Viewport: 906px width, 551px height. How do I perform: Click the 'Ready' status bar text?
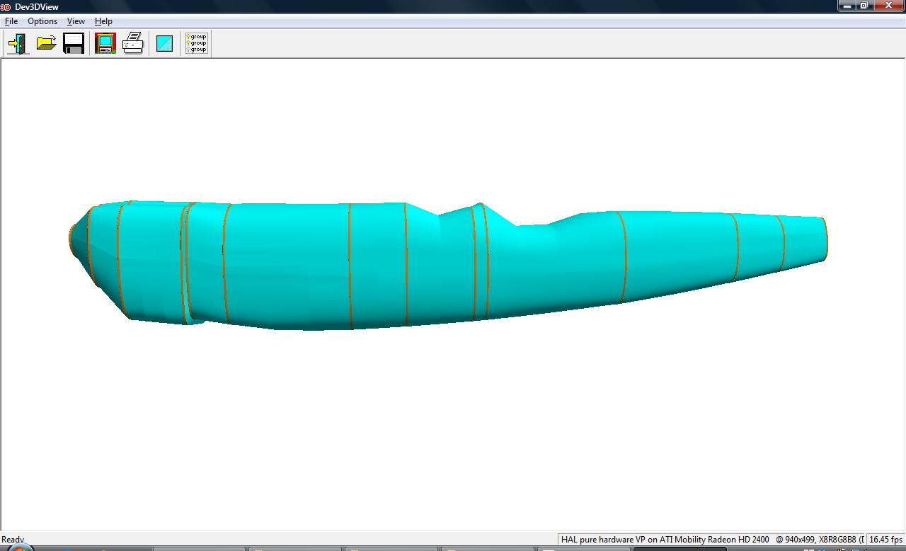click(x=13, y=540)
